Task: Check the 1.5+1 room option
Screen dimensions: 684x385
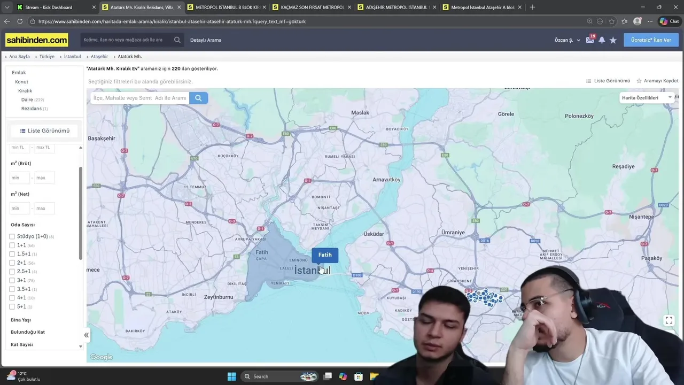Action: coord(12,254)
